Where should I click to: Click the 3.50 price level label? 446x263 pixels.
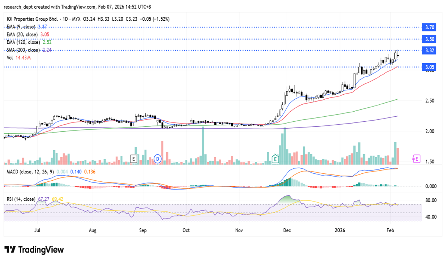[x=430, y=39]
